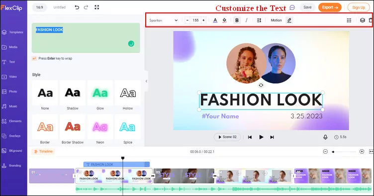This screenshot has height=196, width=374.
Task: Open the 16:9 aspect ratio selector
Action: click(x=40, y=7)
